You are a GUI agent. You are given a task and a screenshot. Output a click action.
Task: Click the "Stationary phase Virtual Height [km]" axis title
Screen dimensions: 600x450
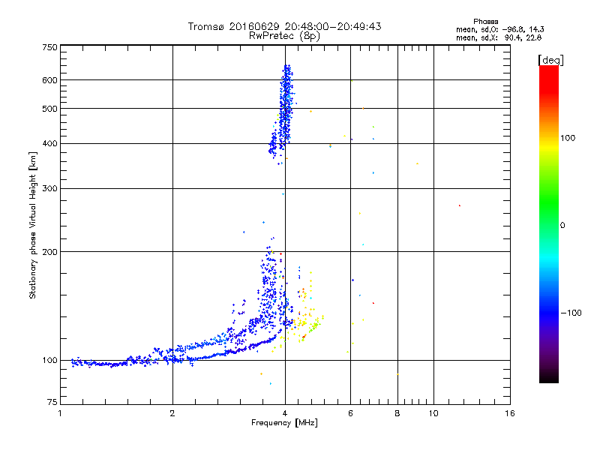point(33,226)
